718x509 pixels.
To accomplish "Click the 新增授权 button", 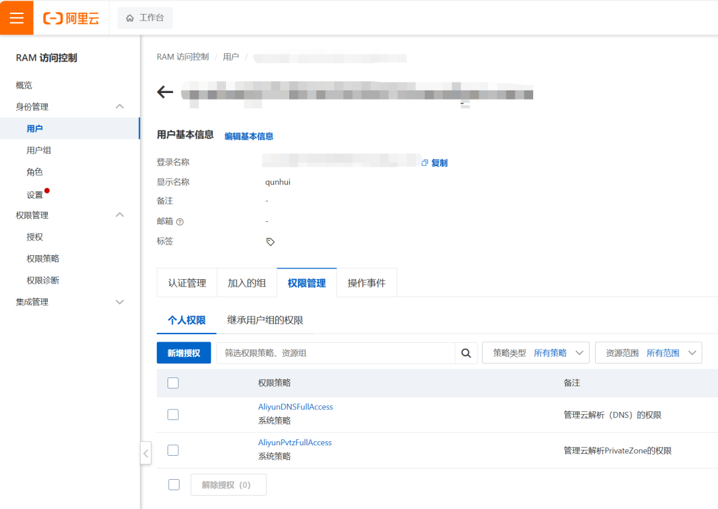I will (185, 352).
